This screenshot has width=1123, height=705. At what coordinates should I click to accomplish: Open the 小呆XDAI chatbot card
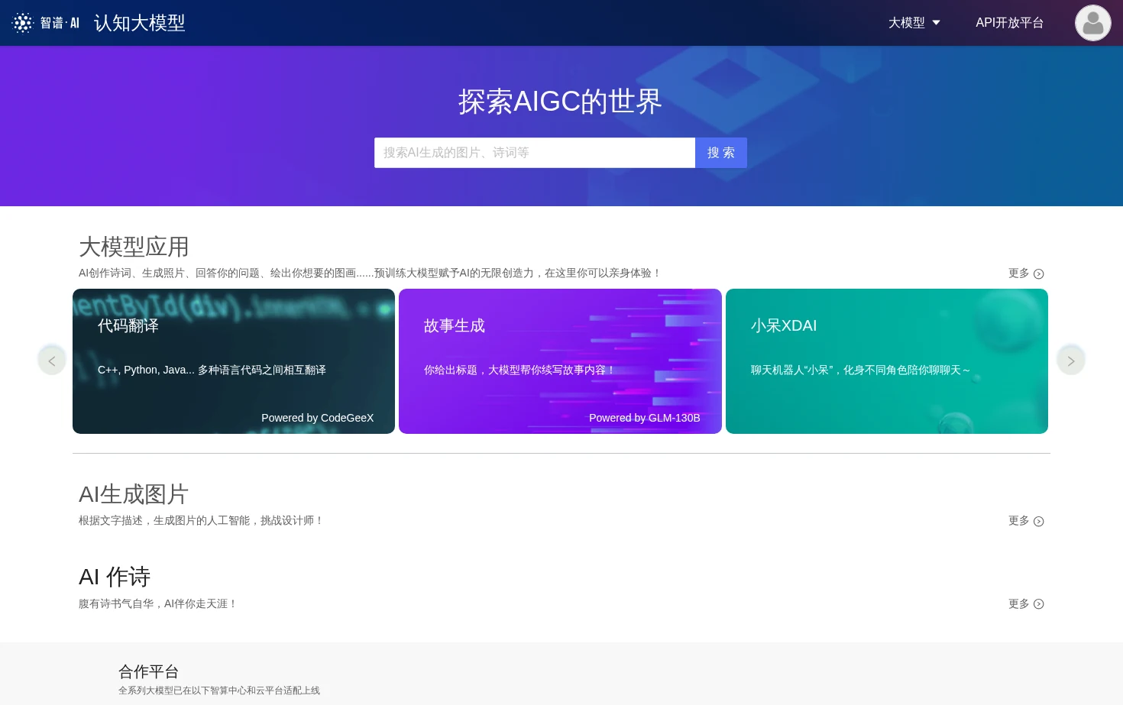point(887,361)
